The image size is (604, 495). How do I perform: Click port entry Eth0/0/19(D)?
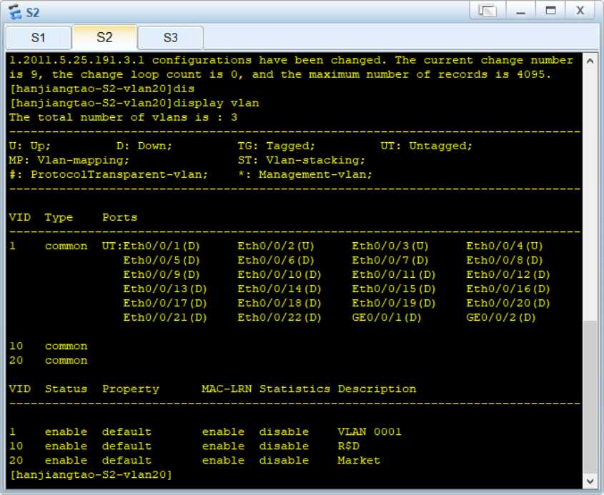tap(394, 303)
